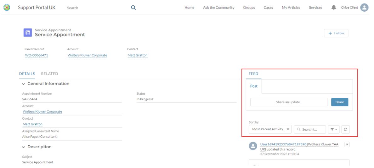Collapse the Description section
This screenshot has height=168, width=374.
[x=23, y=147]
